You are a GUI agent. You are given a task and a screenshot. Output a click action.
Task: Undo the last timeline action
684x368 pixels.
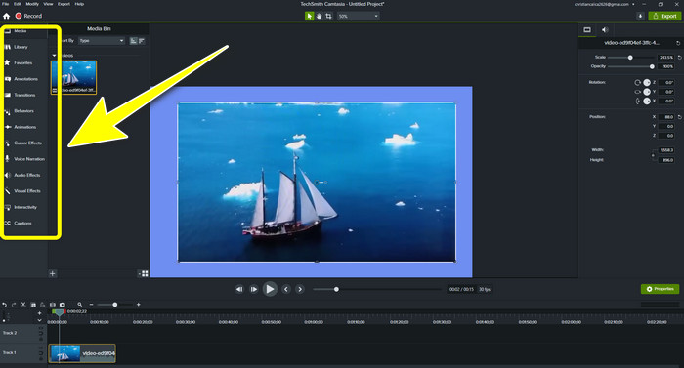pos(5,305)
